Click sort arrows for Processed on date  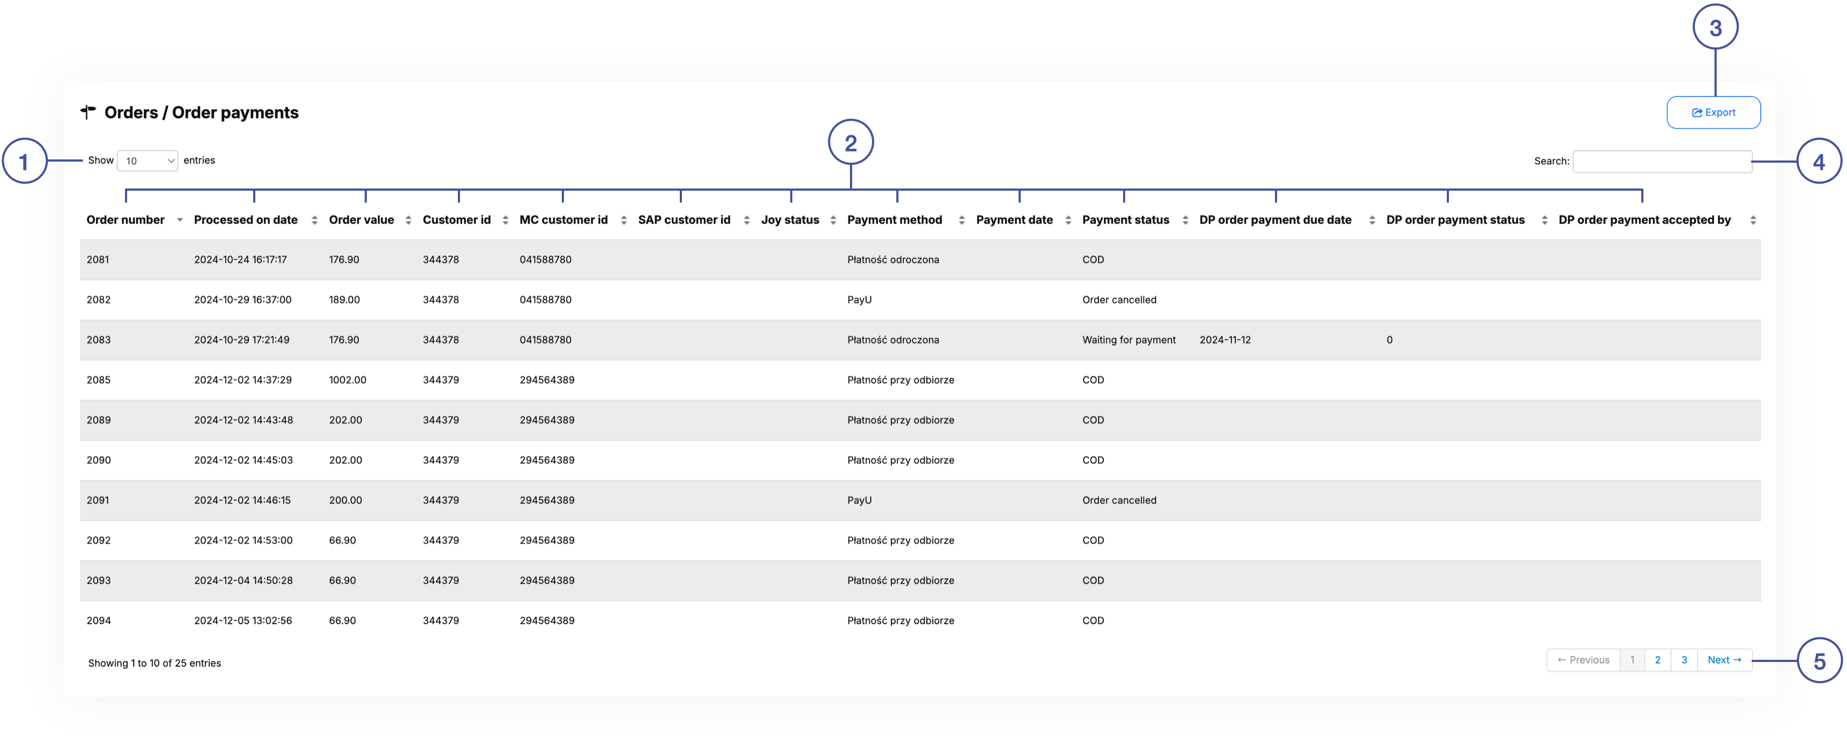tap(314, 220)
